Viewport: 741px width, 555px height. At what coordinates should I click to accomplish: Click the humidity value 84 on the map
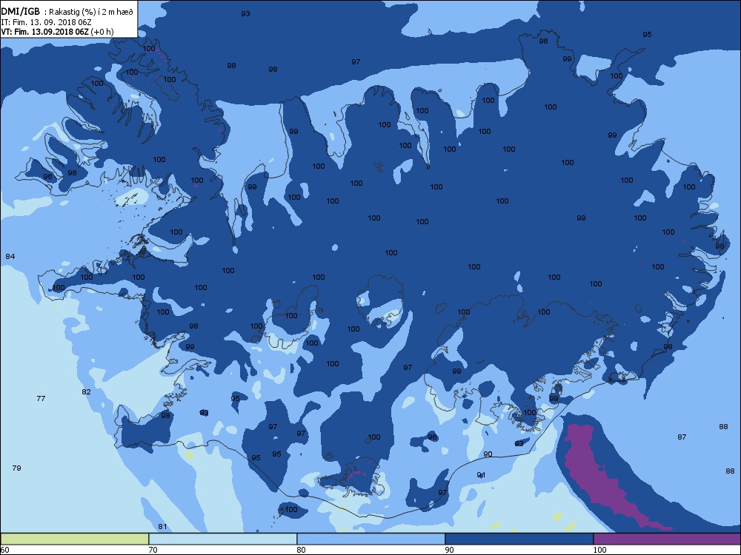[x=10, y=256]
